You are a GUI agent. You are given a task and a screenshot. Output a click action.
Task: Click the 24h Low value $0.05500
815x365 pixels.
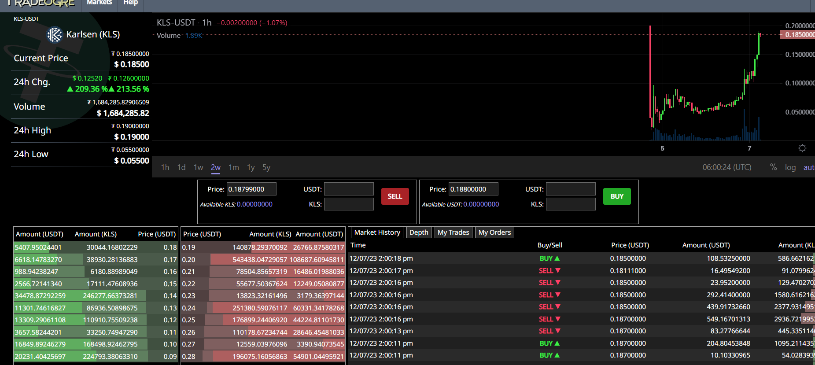[132, 161]
